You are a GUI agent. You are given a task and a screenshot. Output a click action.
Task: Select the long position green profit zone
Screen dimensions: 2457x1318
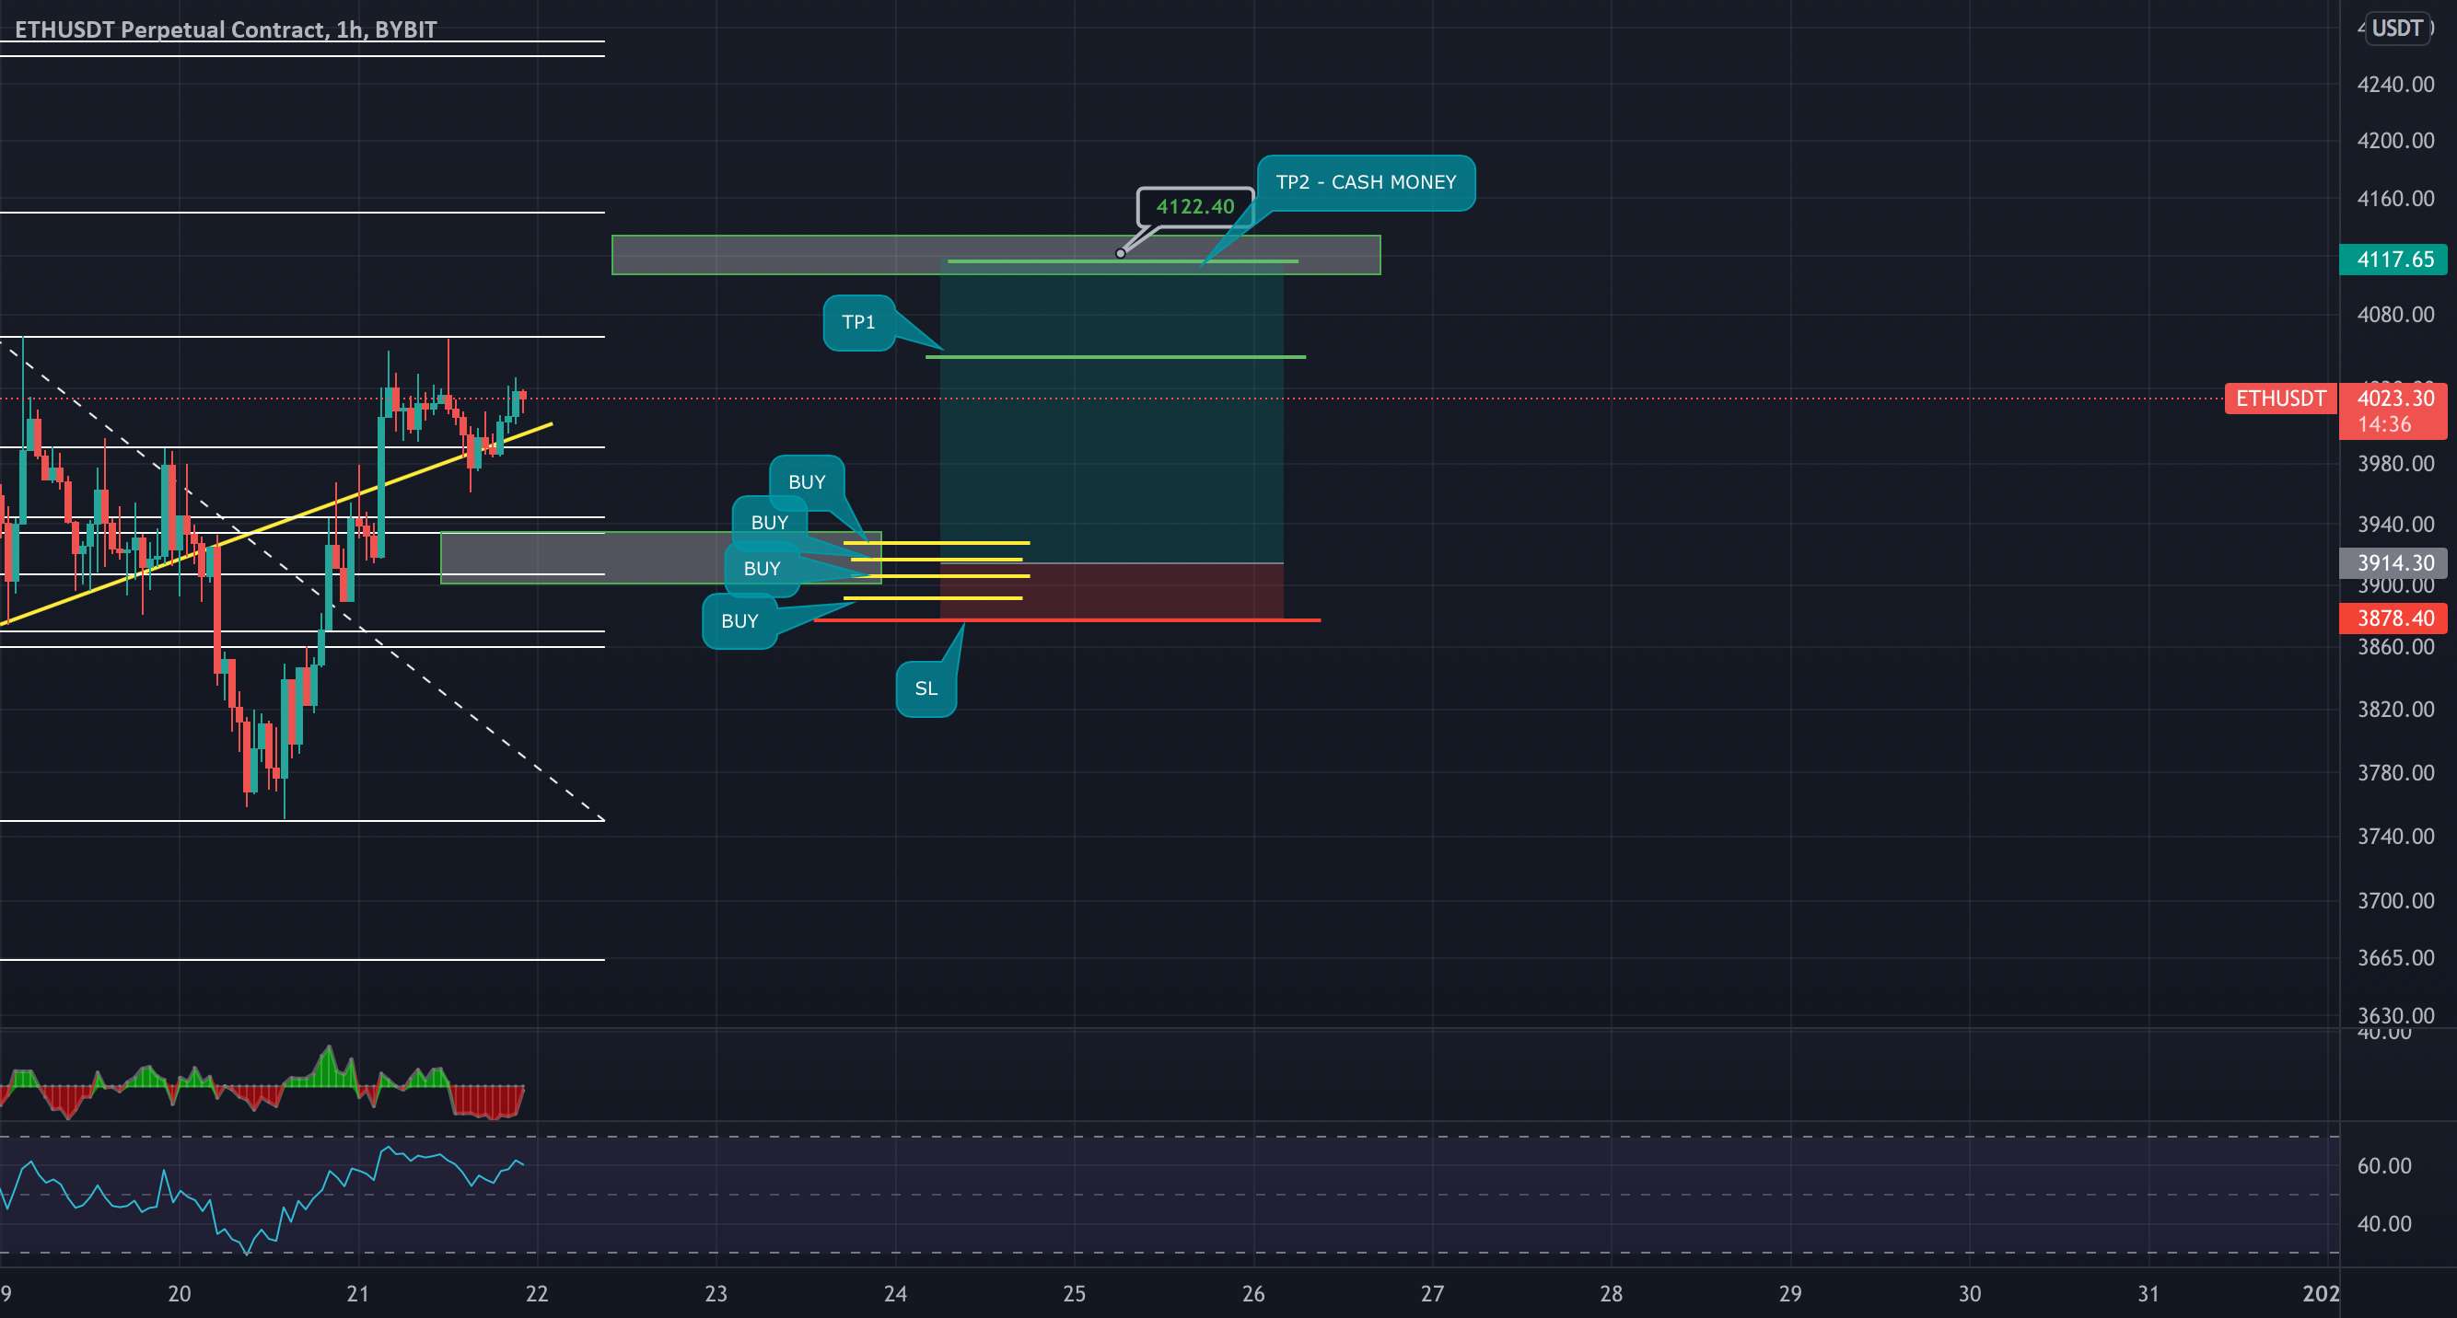pyautogui.click(x=1112, y=410)
